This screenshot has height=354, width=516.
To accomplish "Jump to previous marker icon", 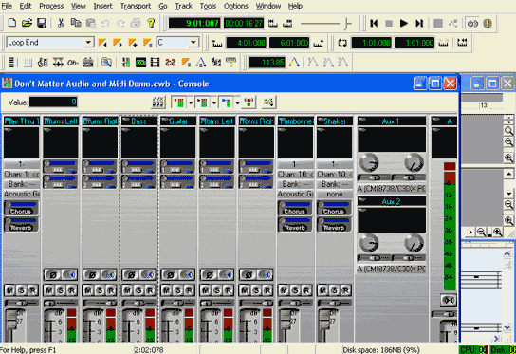I will [102, 43].
